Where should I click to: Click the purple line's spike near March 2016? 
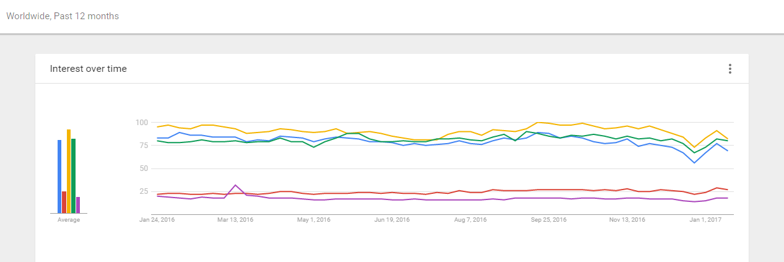pyautogui.click(x=235, y=185)
